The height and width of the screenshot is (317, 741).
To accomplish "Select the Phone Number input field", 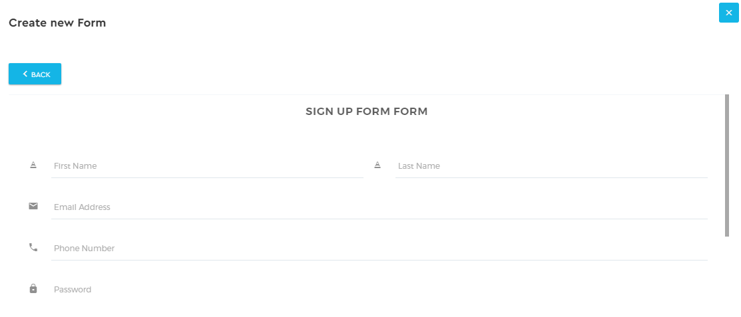I will [x=379, y=248].
